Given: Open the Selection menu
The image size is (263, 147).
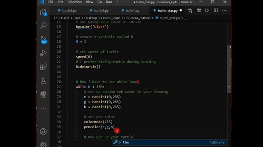Looking at the screenshot, I should (75, 2).
